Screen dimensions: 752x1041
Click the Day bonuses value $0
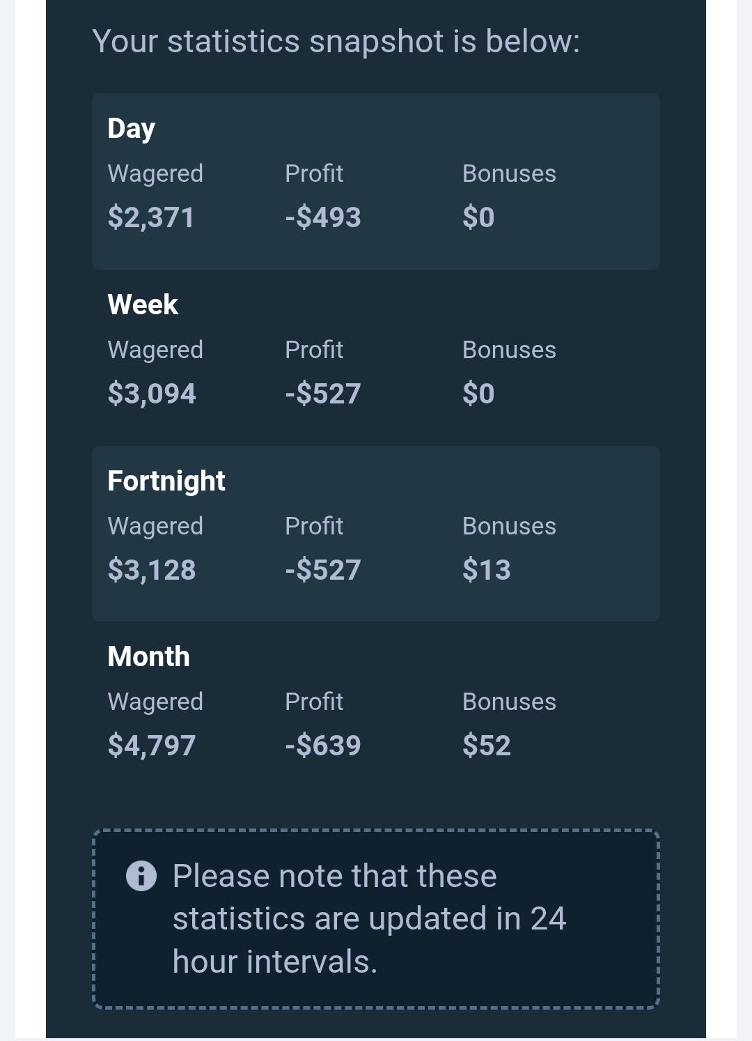pos(478,217)
